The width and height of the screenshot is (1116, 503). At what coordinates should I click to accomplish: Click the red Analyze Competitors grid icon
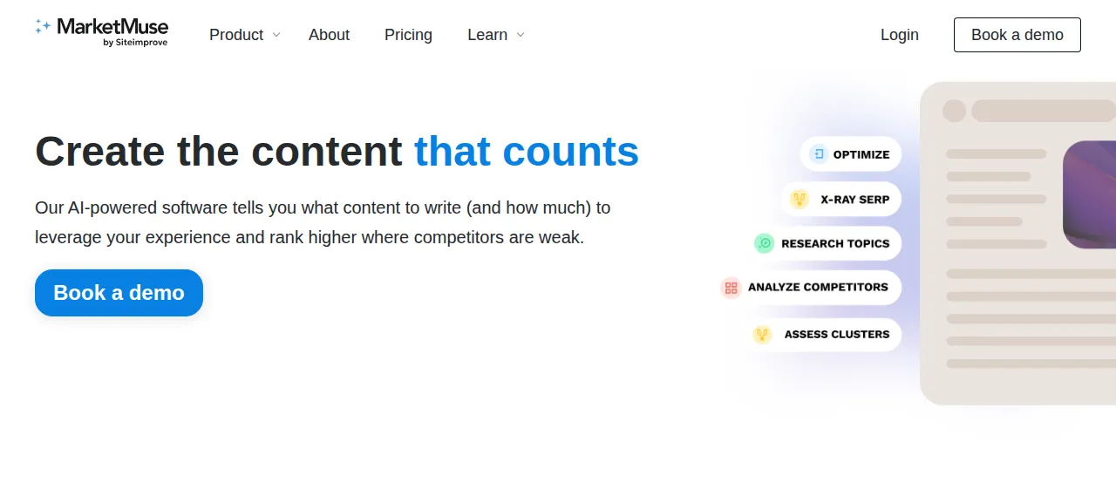(731, 288)
